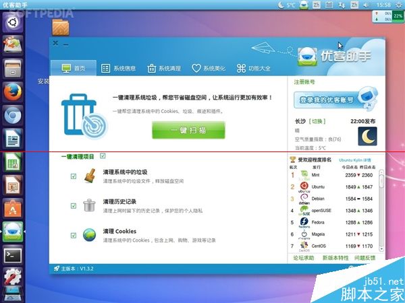The height and width of the screenshot is (303, 405).
Task: Click the Mageia distribution logo
Action: [x=304, y=234]
